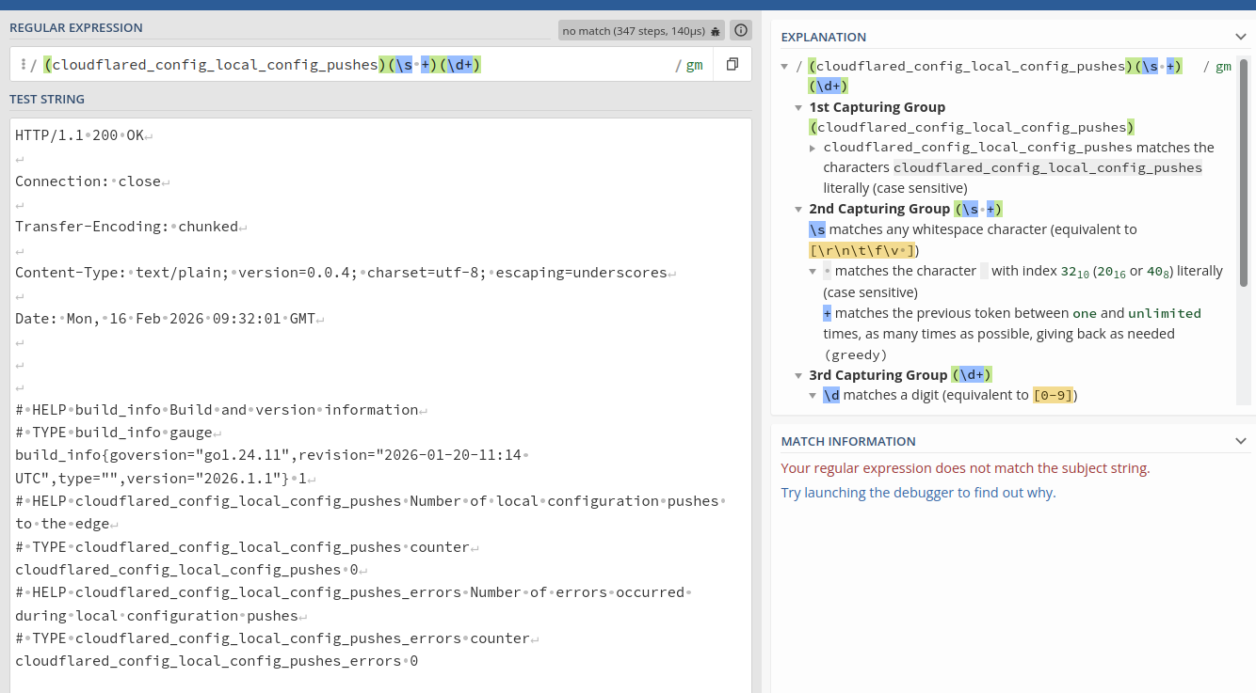Click the '3rd Capturing Group' heading
The image size is (1256, 693).
click(878, 375)
